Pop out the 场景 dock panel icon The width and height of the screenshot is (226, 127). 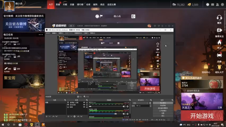point(65,100)
